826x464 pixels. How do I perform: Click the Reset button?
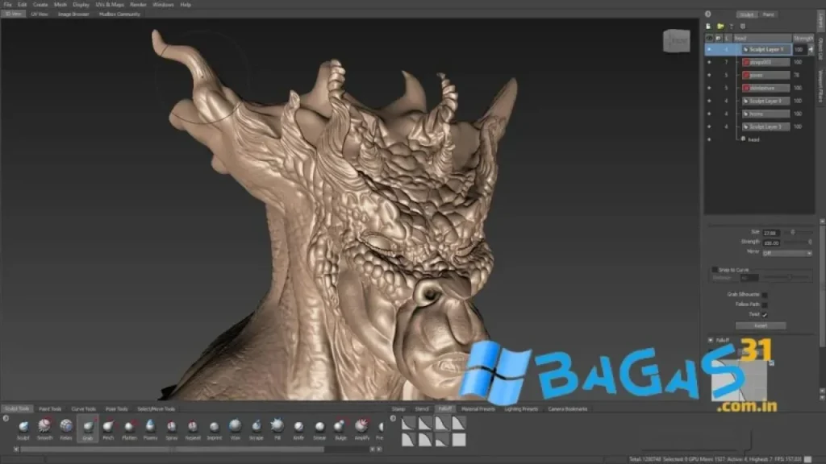click(761, 325)
